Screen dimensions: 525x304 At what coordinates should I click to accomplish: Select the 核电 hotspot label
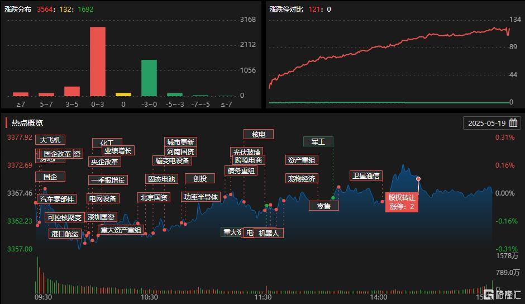click(x=259, y=134)
